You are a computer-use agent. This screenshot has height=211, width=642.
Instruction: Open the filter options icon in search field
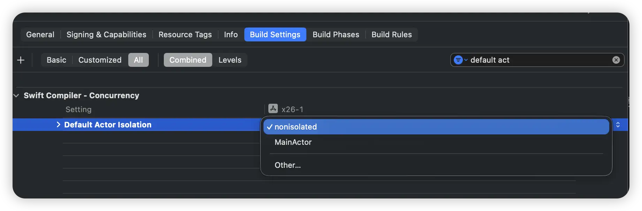[460, 60]
